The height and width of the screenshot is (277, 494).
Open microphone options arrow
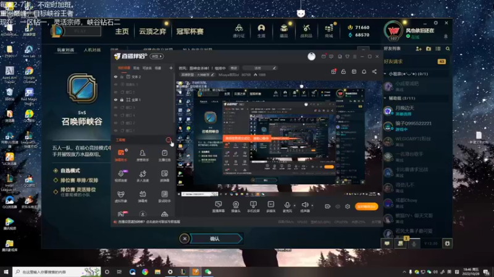coord(295,206)
